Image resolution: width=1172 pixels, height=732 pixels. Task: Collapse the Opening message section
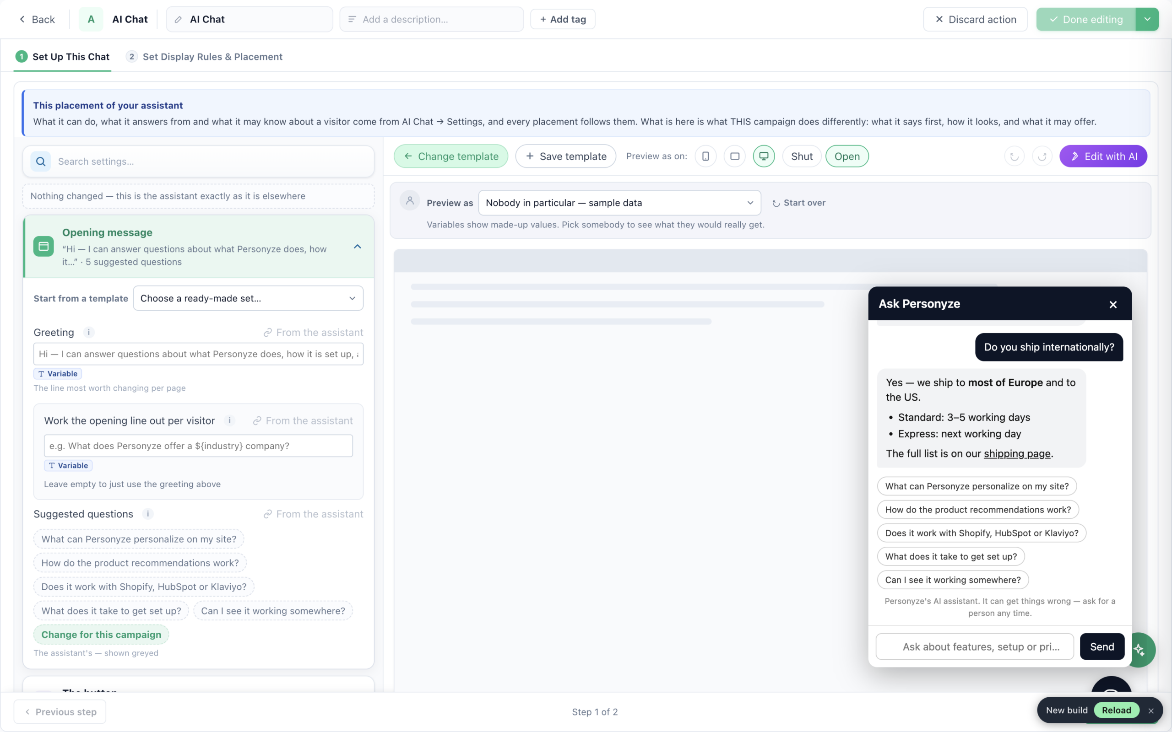[x=358, y=247]
